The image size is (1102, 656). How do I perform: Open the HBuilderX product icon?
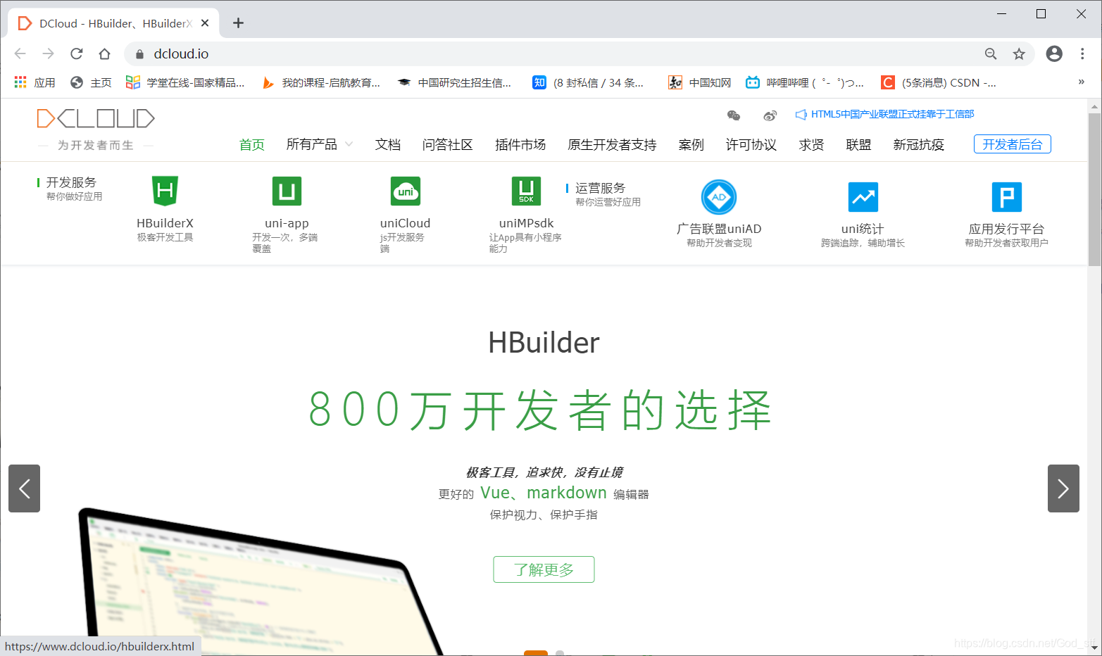[165, 191]
